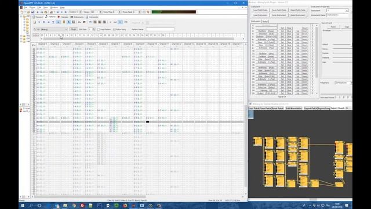The width and height of the screenshot is (371, 209).
Task: Adjust the Edit Step spinner arrows
Action: pos(94,30)
